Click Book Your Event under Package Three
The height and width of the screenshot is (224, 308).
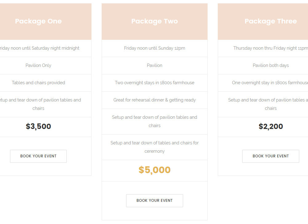(x=271, y=156)
